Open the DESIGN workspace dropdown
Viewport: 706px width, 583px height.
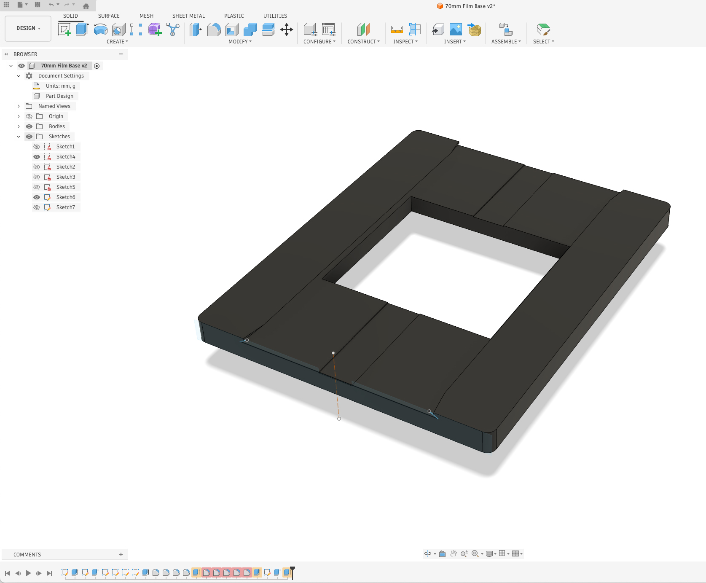click(28, 28)
